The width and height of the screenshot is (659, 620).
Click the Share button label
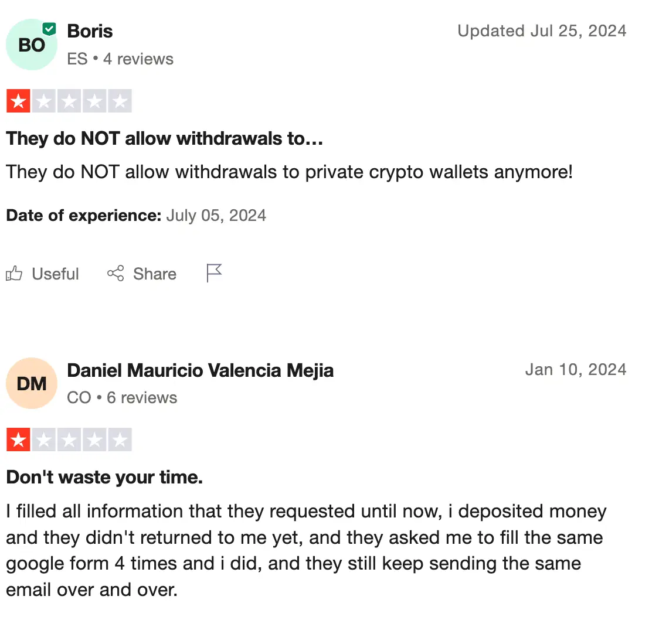[155, 274]
